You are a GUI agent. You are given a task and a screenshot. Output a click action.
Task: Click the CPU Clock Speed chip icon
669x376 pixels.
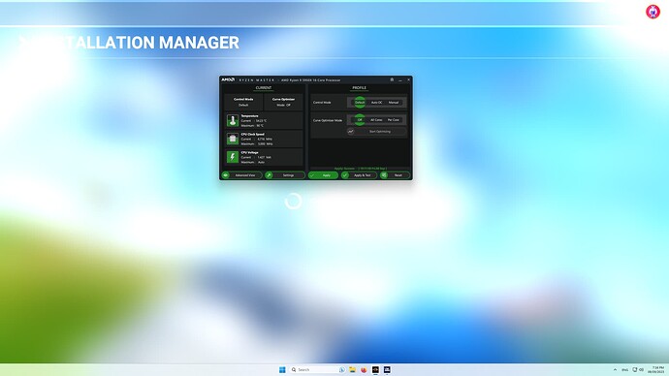(x=233, y=139)
